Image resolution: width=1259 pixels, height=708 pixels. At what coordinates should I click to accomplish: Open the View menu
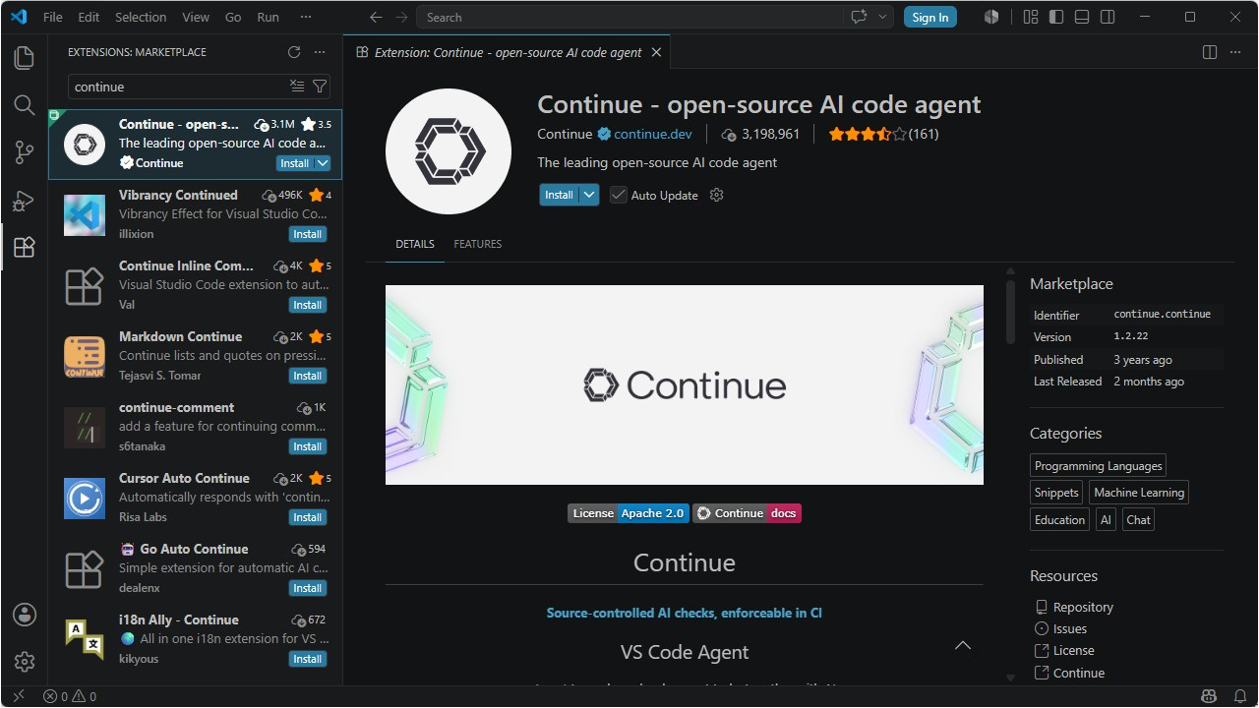196,17
